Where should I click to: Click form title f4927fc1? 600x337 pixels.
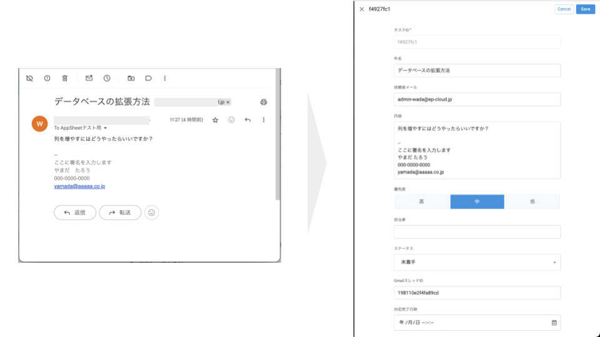[x=379, y=9]
